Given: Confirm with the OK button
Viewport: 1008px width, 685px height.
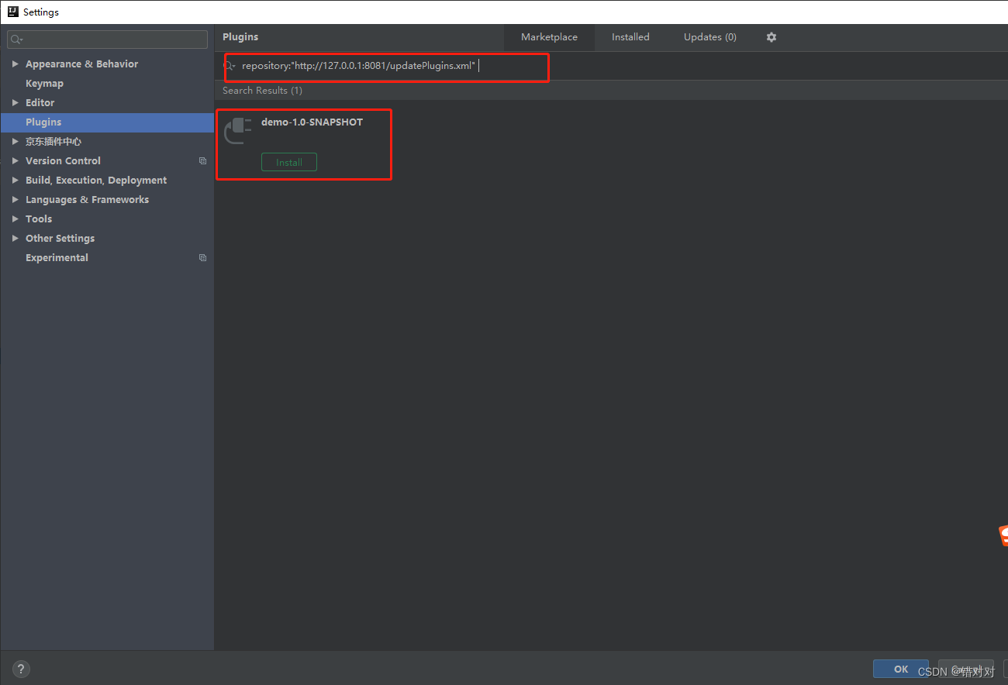Looking at the screenshot, I should click(901, 670).
